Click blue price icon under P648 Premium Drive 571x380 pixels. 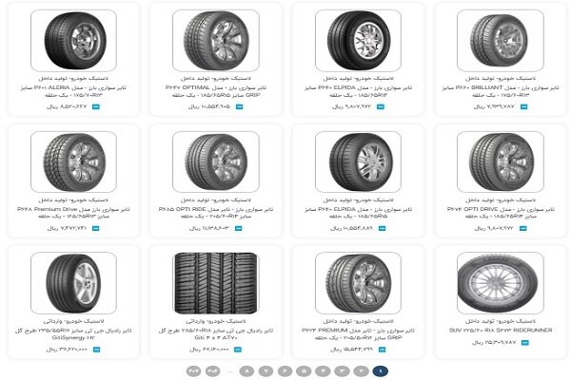(x=95, y=228)
